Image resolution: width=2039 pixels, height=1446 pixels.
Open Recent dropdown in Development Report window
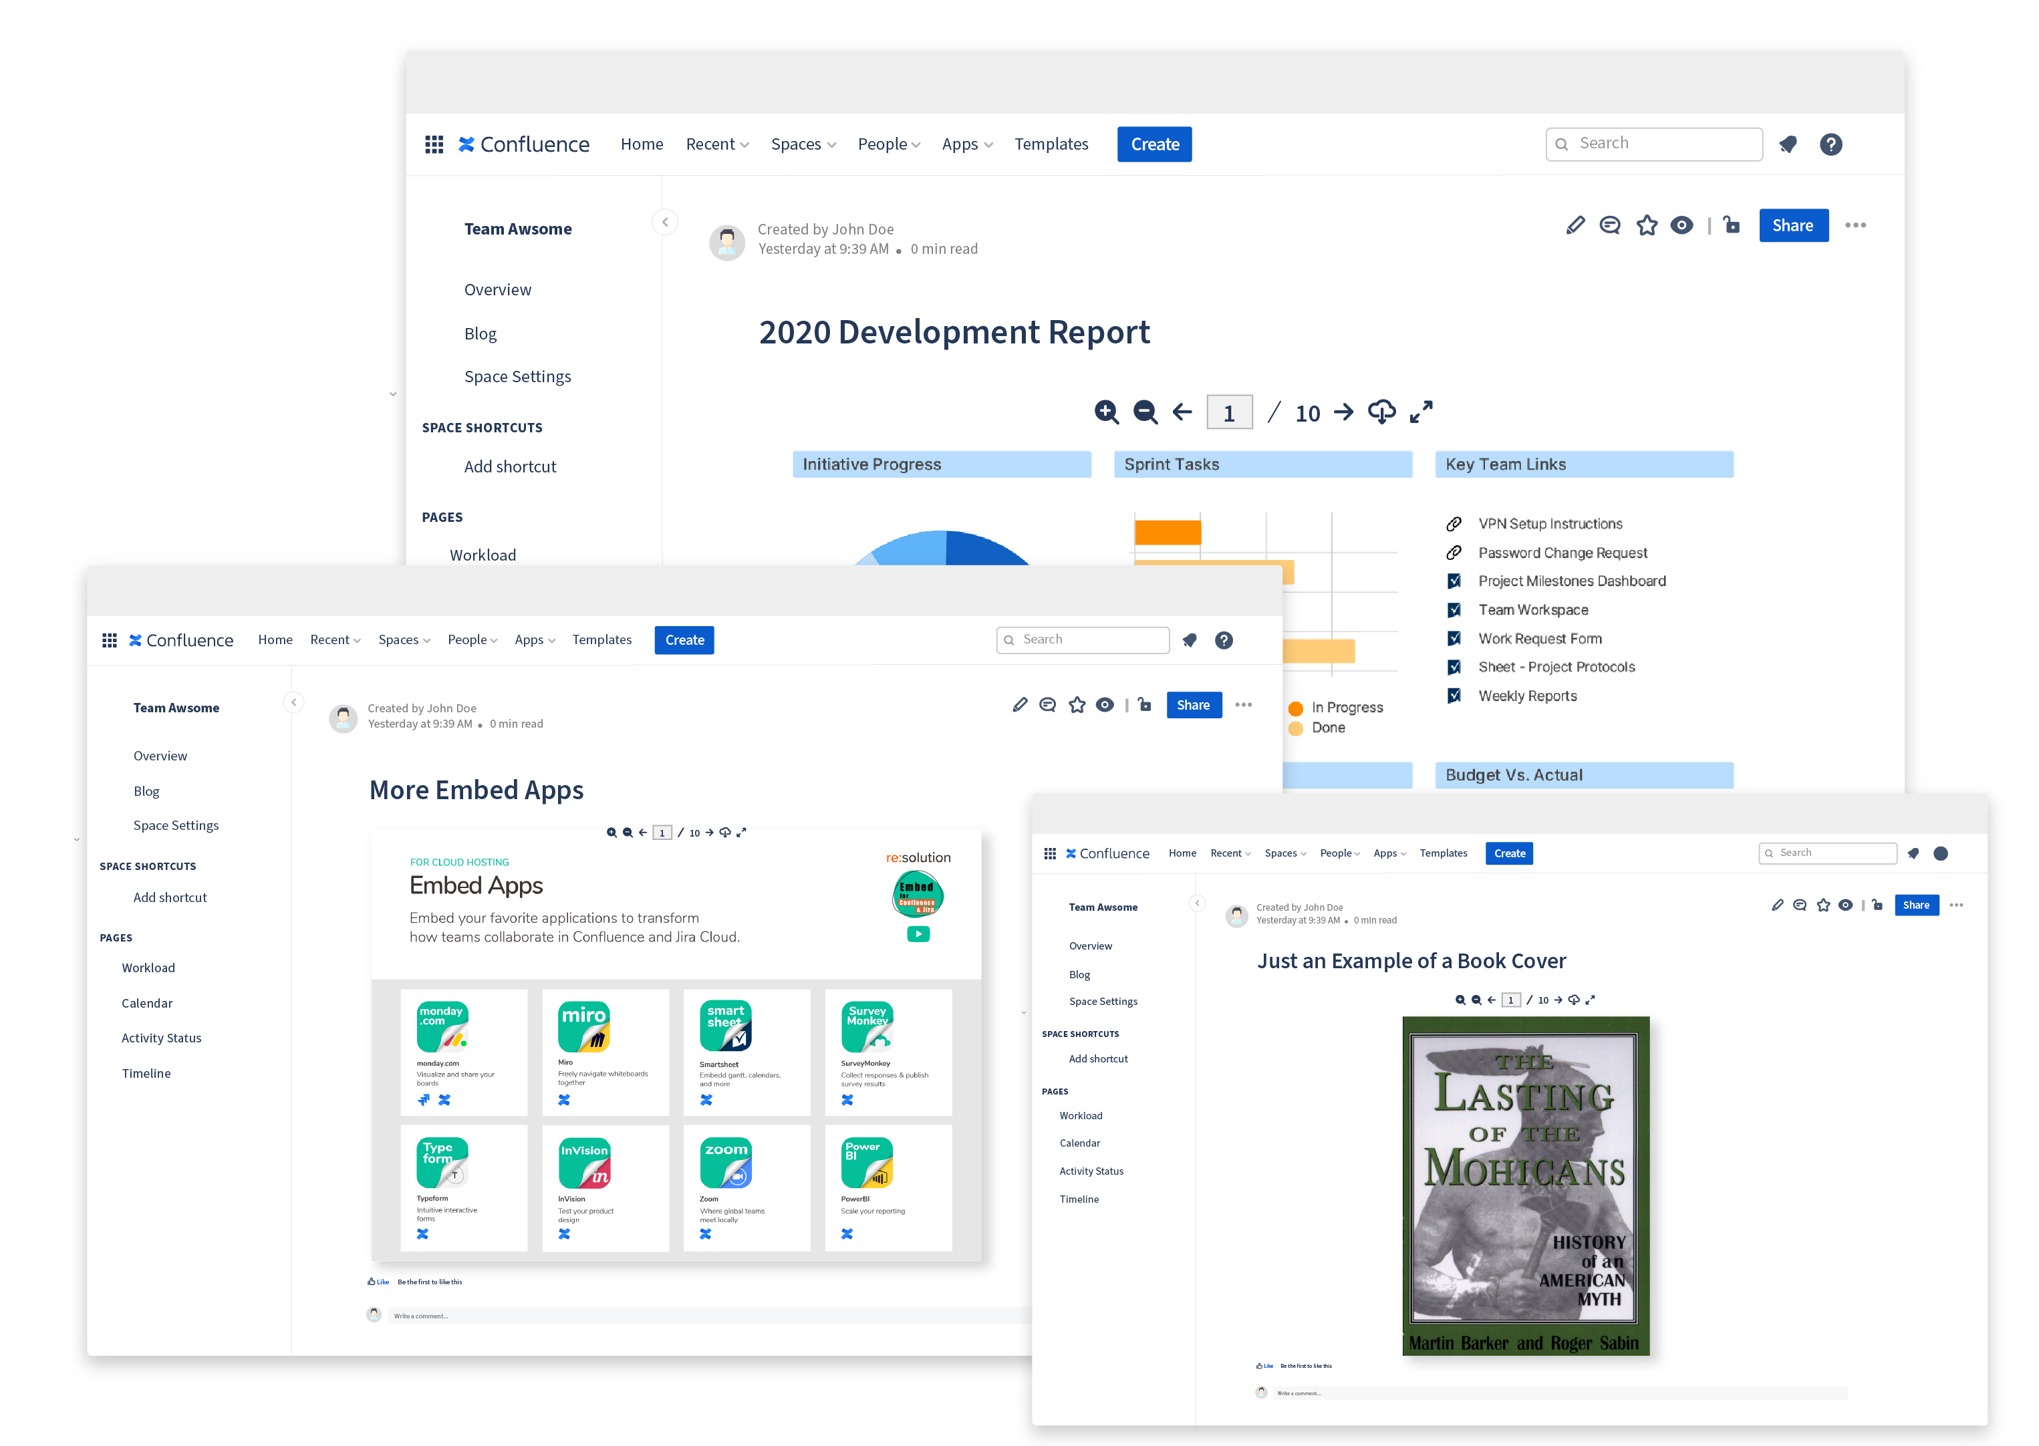[718, 144]
